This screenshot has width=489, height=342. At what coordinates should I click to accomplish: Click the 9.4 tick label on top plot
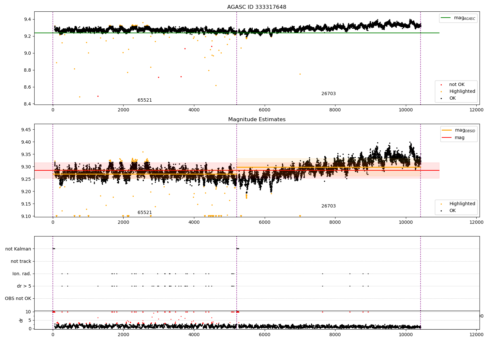tap(27, 20)
